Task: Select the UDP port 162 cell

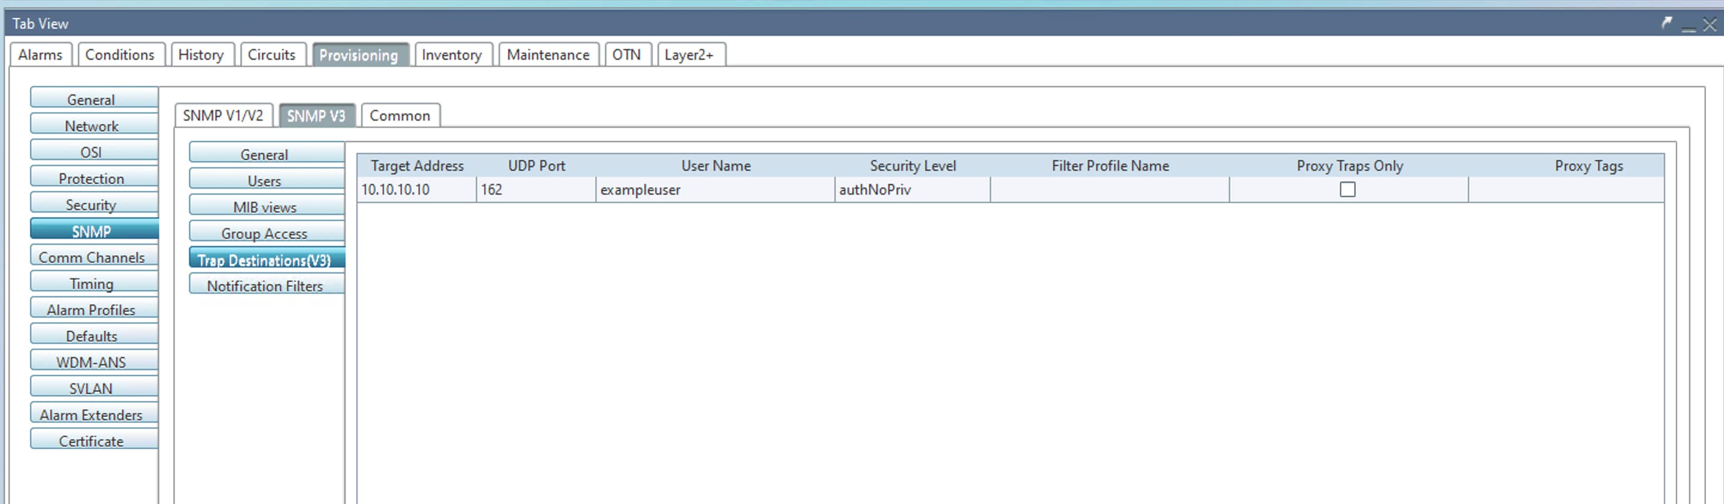Action: coord(536,190)
